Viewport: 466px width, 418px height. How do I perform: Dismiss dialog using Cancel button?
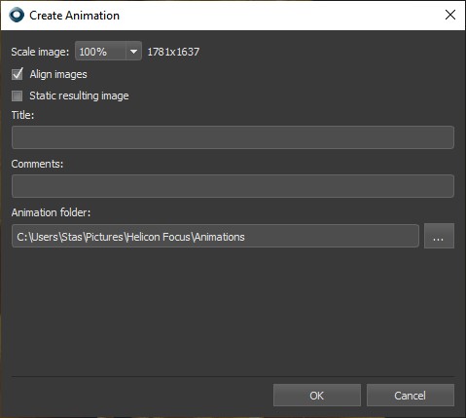[411, 396]
